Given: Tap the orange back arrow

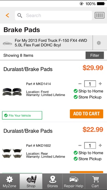Looking at the screenshot, I should pos(7,15).
